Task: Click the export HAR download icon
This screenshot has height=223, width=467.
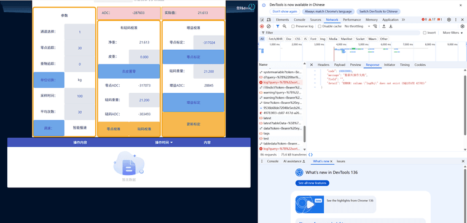Action: point(391,26)
